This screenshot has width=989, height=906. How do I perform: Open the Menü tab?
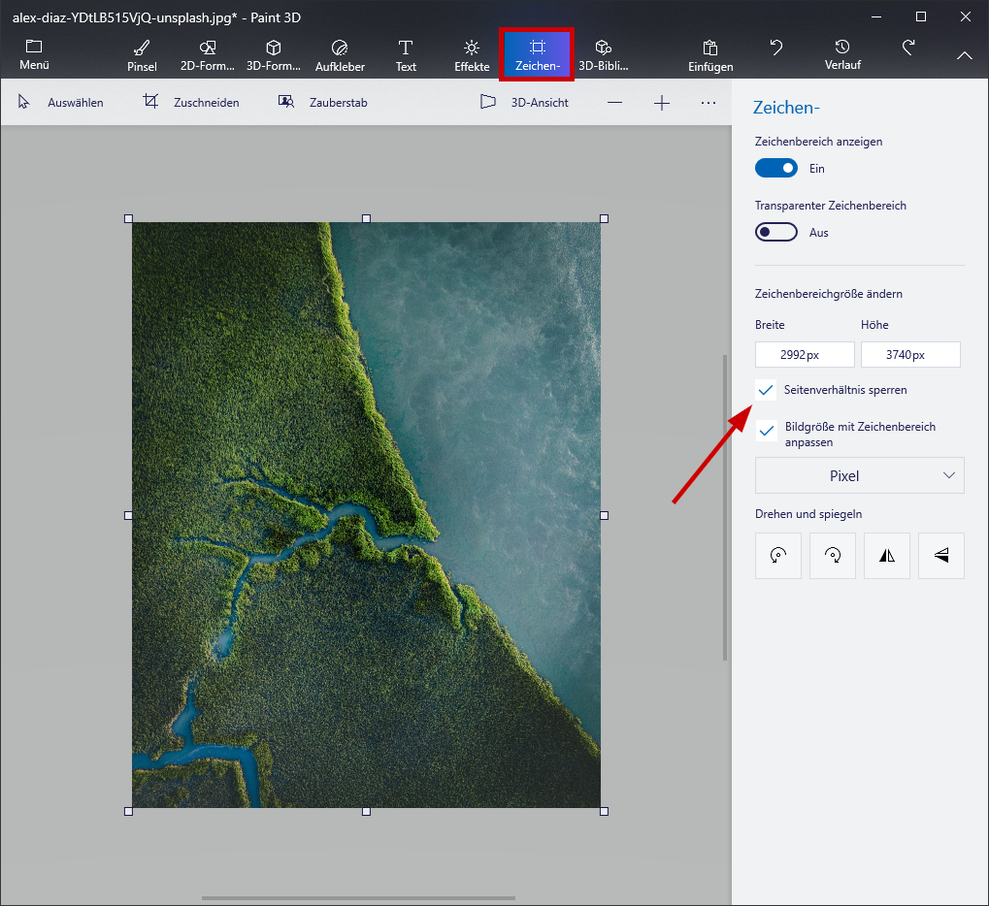point(34,55)
